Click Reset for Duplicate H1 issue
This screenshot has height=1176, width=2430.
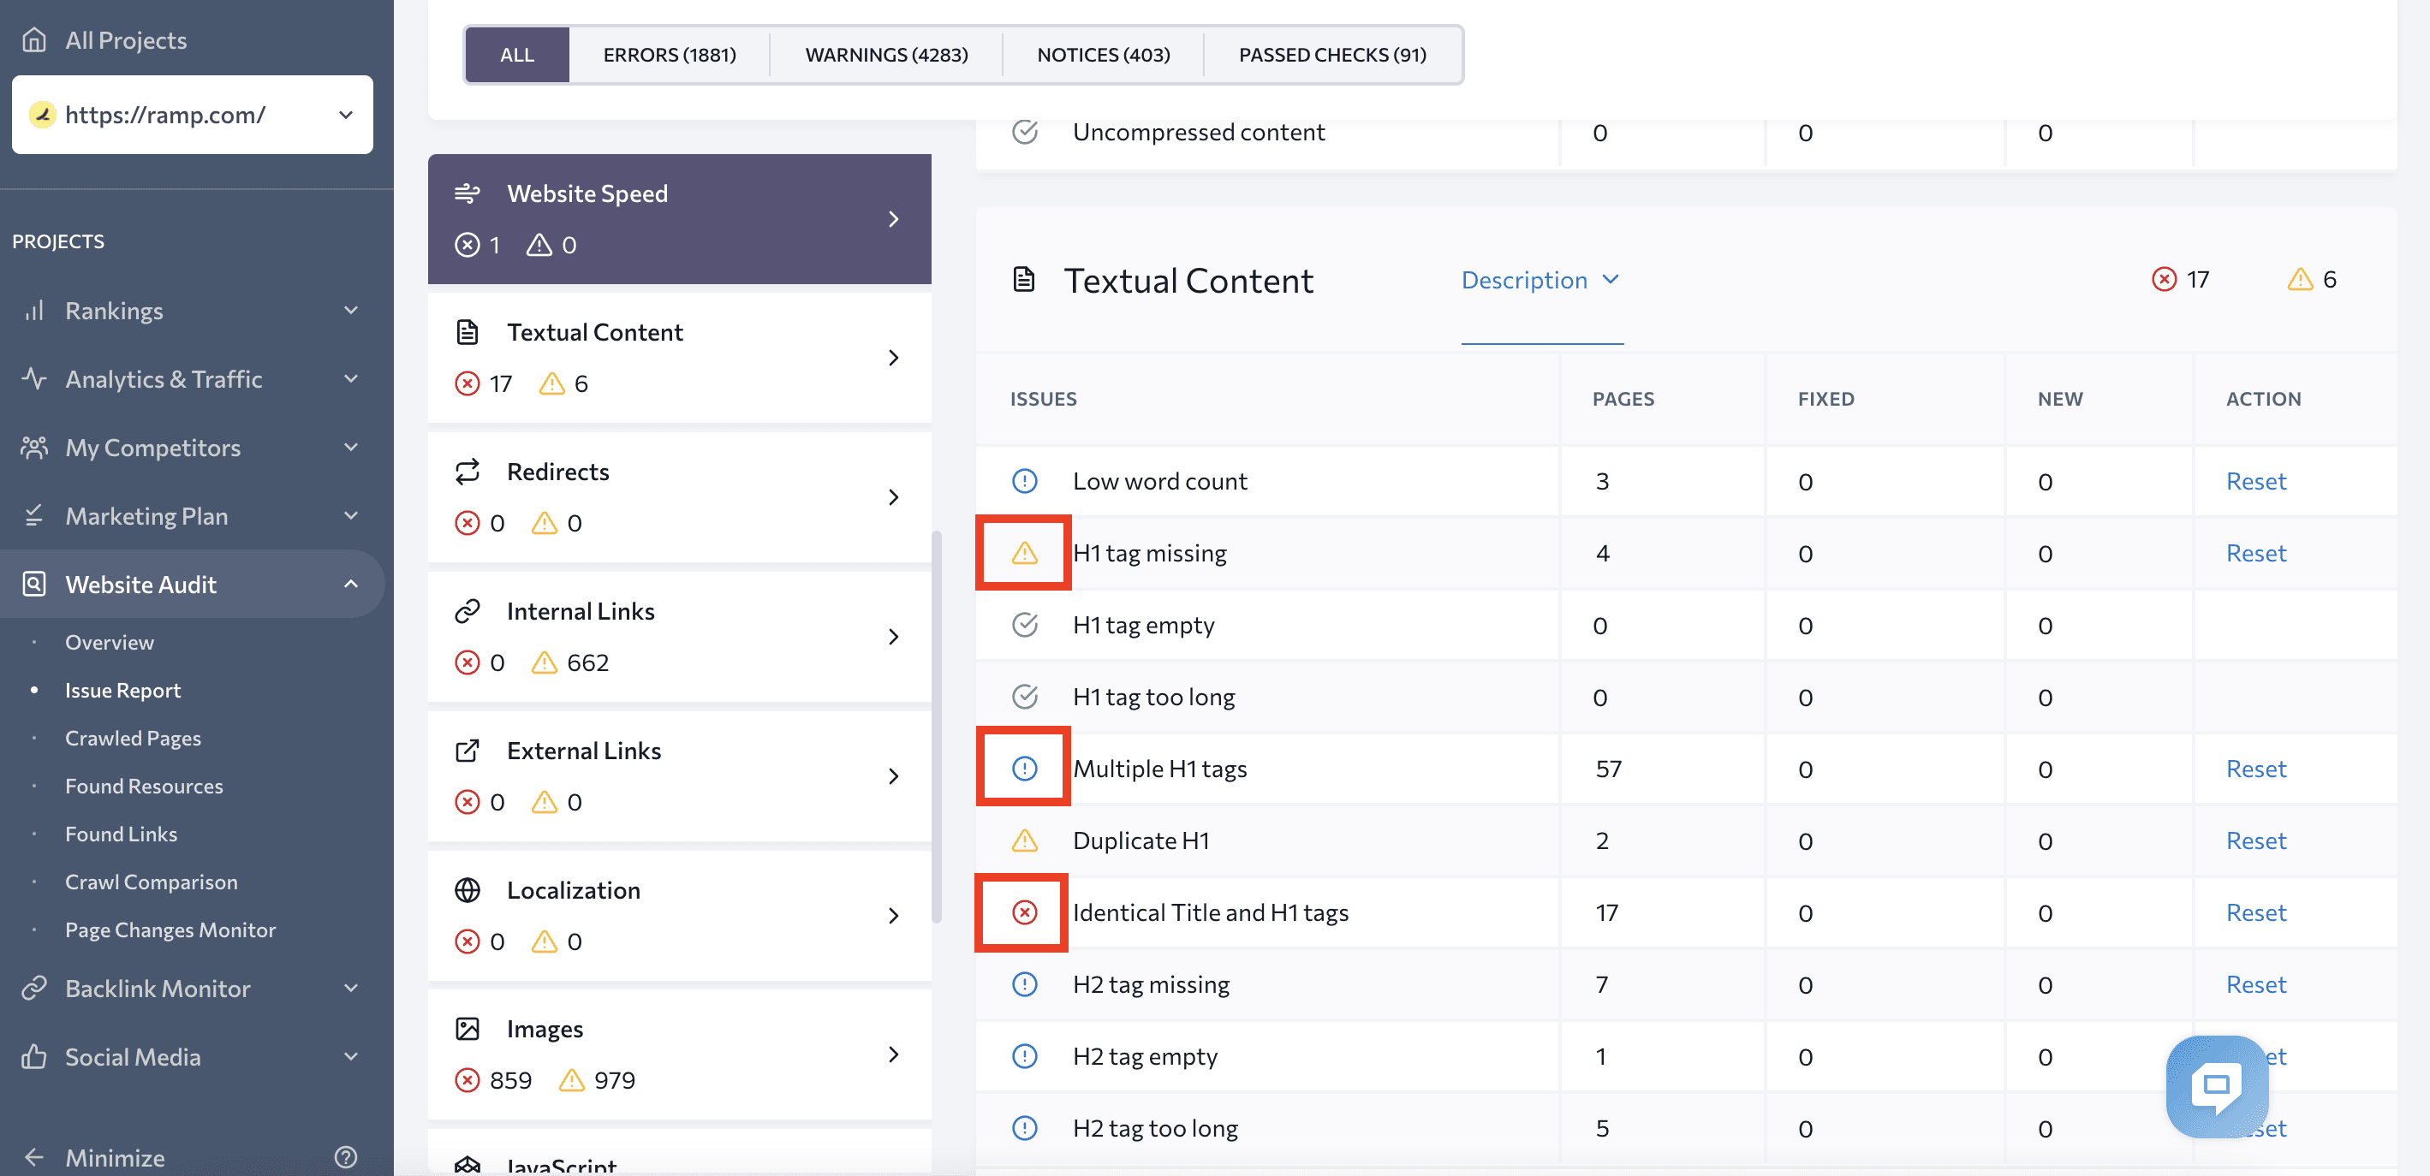[x=2254, y=838]
